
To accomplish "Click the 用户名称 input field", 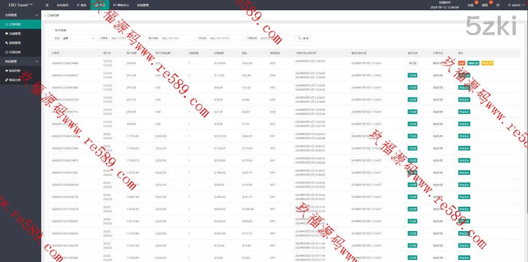I will click(x=177, y=38).
